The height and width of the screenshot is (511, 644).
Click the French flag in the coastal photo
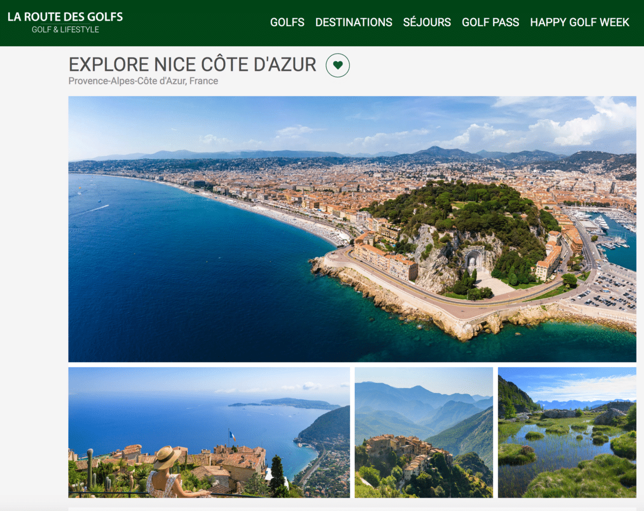[x=232, y=435]
